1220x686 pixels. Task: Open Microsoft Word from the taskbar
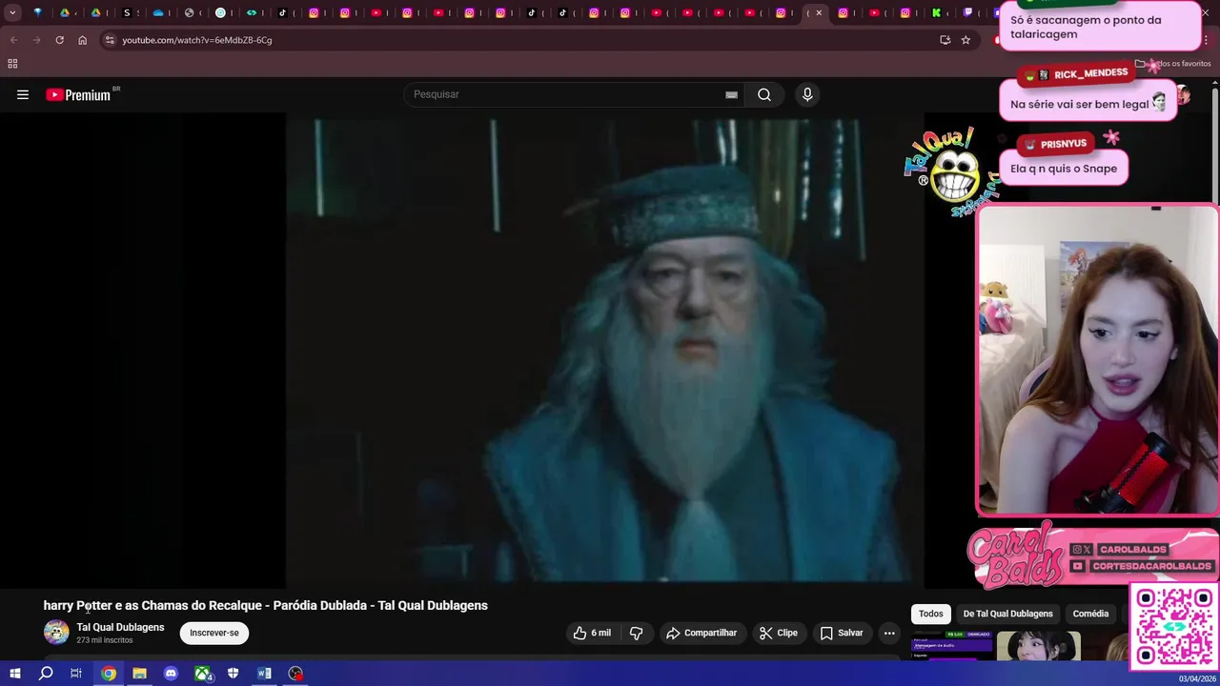click(264, 674)
